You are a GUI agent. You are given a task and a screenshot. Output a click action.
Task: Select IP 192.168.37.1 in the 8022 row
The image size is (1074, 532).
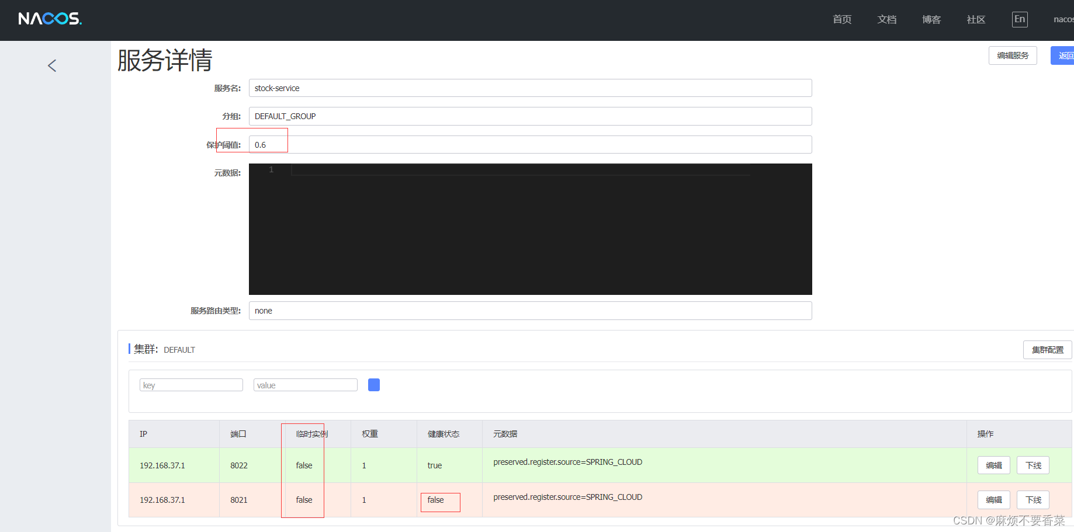pyautogui.click(x=162, y=465)
